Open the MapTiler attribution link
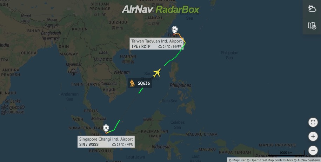Image resolution: width=321 pixels, height=162 pixels. pyautogui.click(x=237, y=160)
